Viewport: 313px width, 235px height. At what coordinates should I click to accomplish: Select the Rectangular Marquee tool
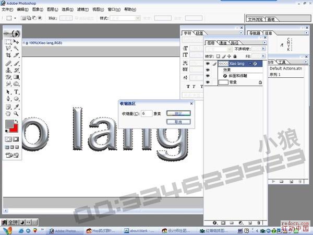pyautogui.click(x=8, y=42)
